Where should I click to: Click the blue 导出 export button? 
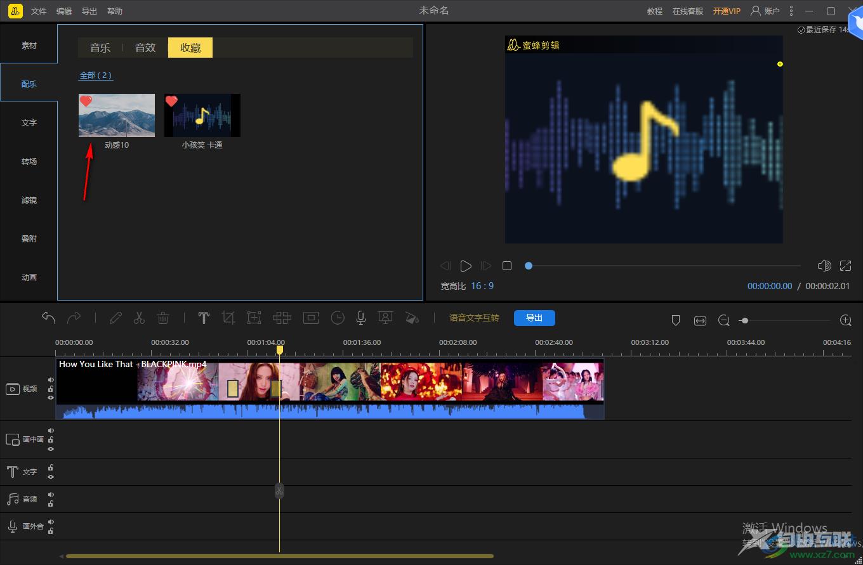pyautogui.click(x=534, y=318)
